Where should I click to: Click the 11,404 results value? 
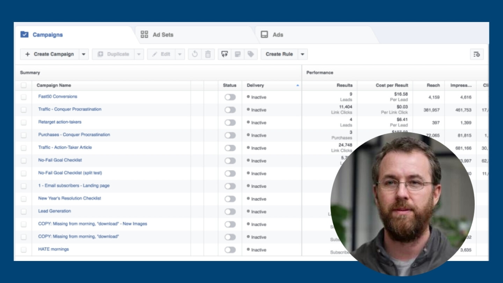(345, 107)
